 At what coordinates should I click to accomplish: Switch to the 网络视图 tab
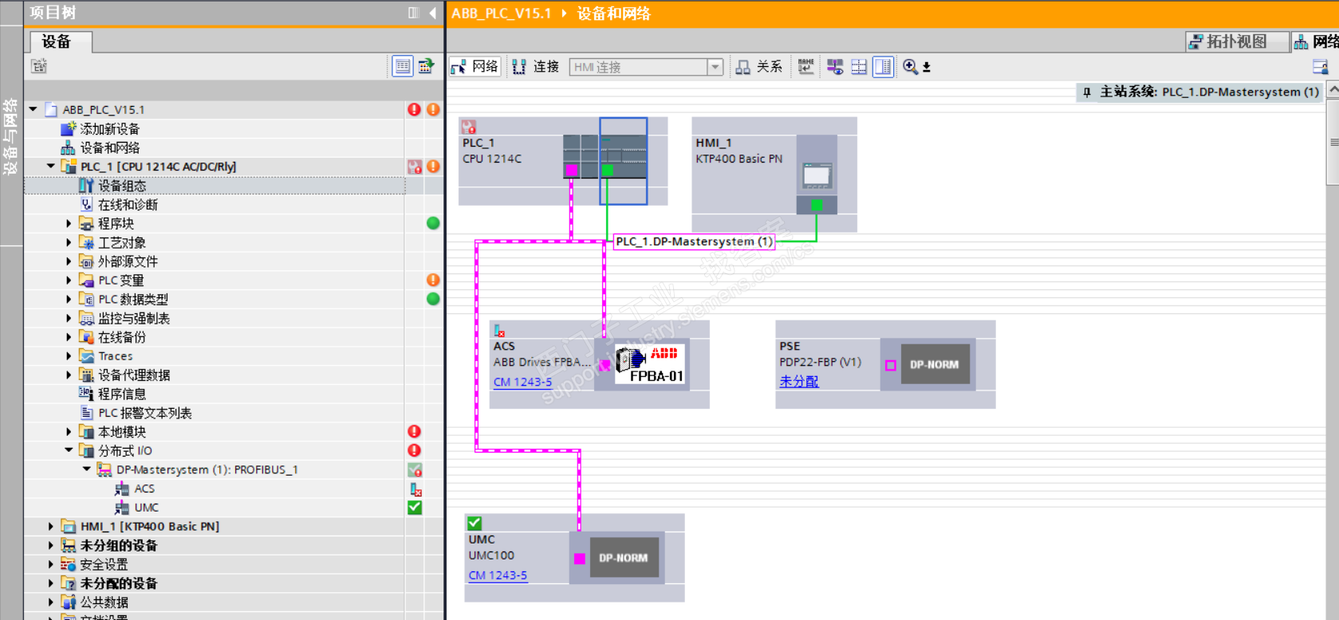[x=1315, y=42]
